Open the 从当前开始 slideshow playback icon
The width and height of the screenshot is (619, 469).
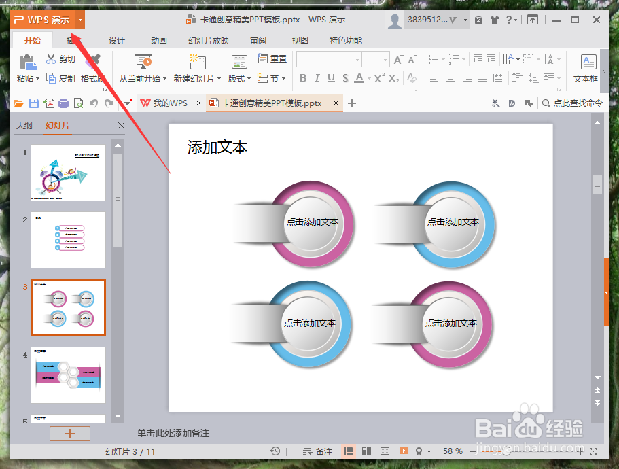[143, 63]
